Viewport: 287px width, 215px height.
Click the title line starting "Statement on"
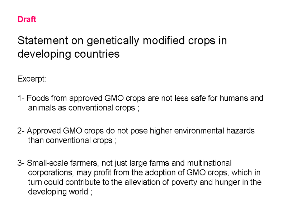point(122,40)
